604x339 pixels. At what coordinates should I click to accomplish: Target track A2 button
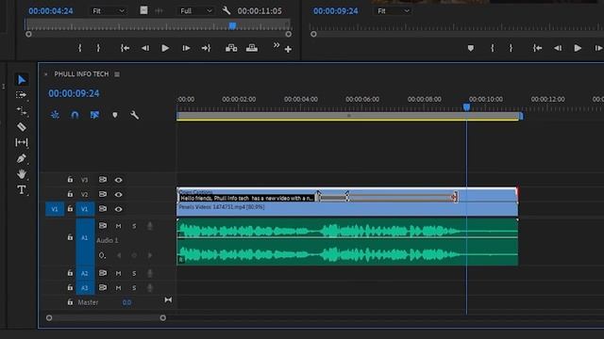85,273
